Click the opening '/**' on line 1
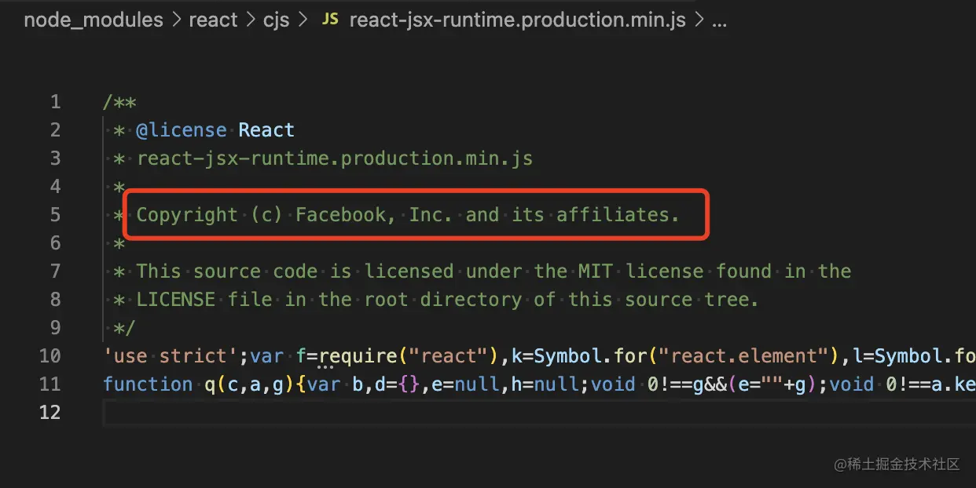The image size is (976, 488). 119,102
